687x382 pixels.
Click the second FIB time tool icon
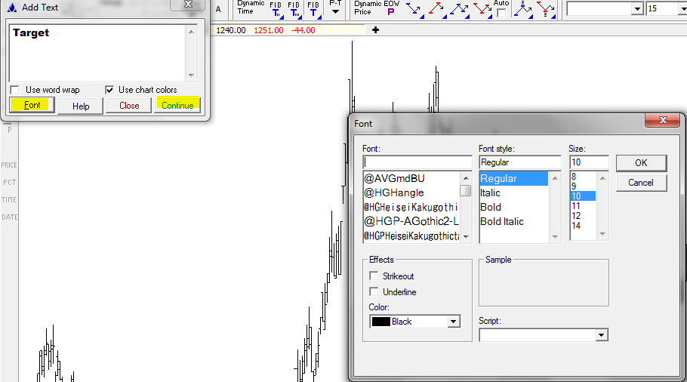pyautogui.click(x=294, y=10)
